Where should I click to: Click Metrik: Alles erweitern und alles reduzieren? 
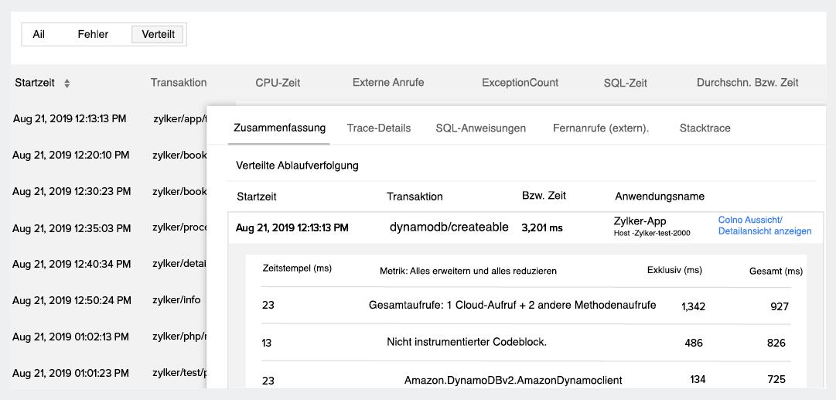(x=468, y=271)
